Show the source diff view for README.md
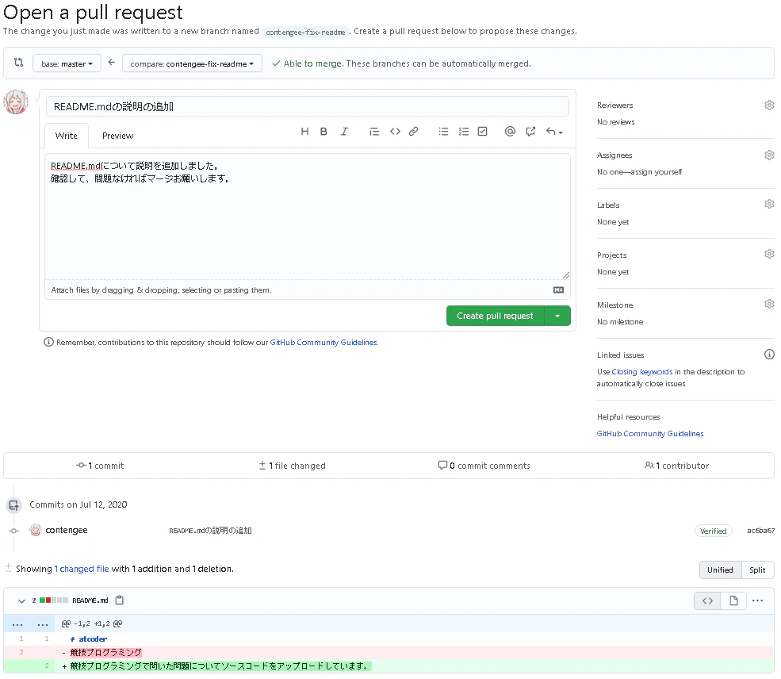The width and height of the screenshot is (781, 679). [x=707, y=600]
